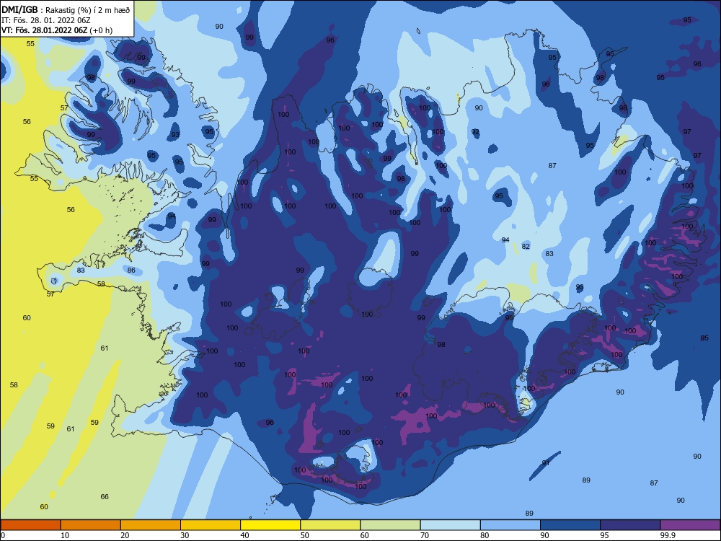Click the '70' legend tick label
This screenshot has height=541, width=721.
[x=425, y=535]
